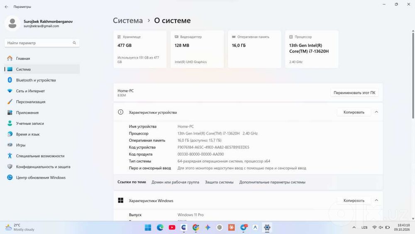This screenshot has height=234, width=415.
Task: Open Персонализация settings
Action: pos(42,102)
